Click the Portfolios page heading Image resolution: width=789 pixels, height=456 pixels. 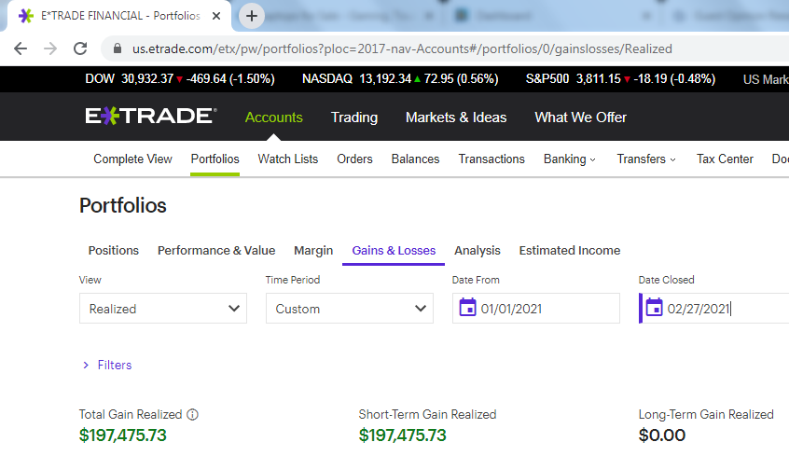pos(123,206)
